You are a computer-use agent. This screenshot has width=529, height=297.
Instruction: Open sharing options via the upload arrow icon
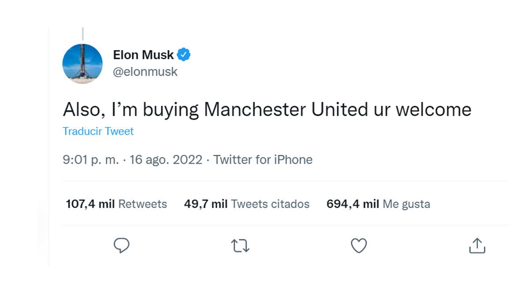click(x=477, y=246)
